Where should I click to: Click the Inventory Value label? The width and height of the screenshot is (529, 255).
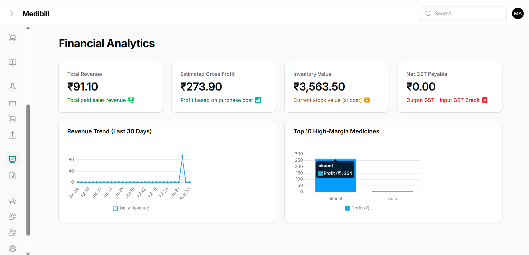(312, 74)
